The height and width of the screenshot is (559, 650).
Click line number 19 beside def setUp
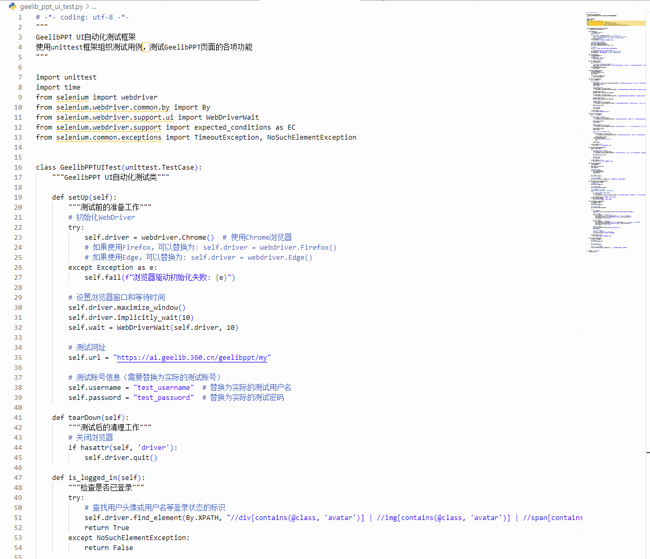[x=18, y=198]
